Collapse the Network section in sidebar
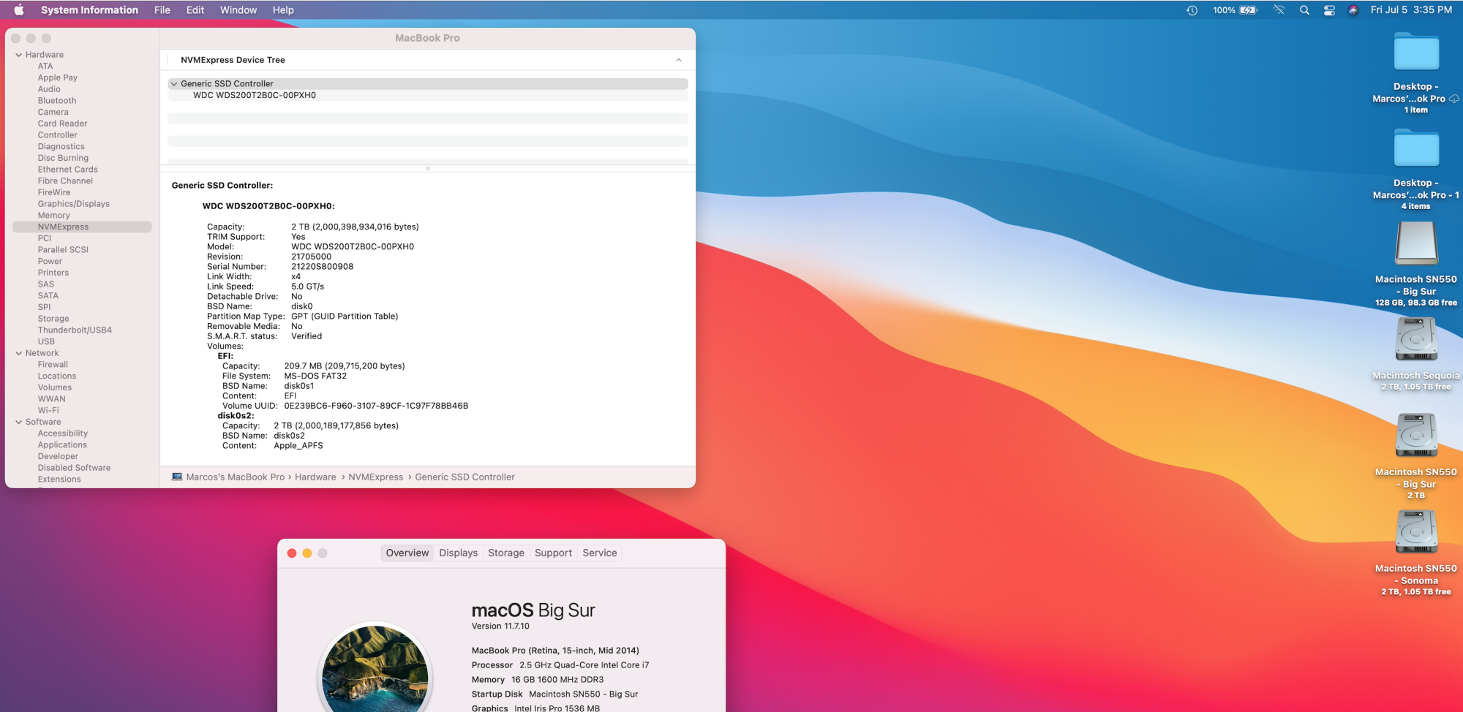1463x712 pixels. [x=19, y=353]
